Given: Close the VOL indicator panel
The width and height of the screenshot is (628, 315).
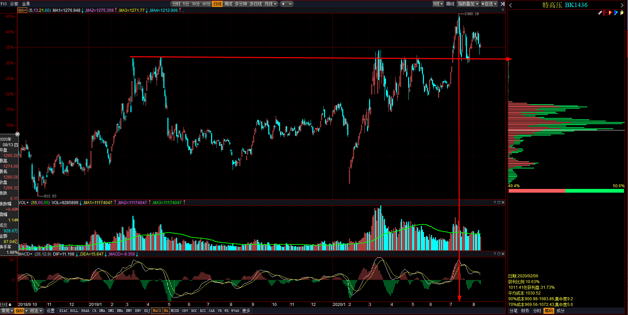Looking at the screenshot, I should [503, 202].
